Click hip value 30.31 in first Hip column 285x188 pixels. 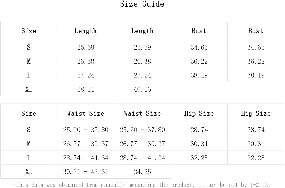pos(199,144)
